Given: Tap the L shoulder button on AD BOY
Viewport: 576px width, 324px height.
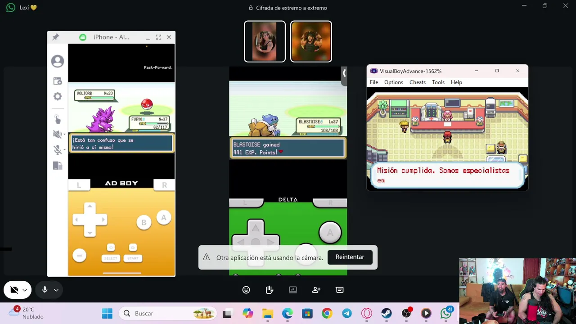Looking at the screenshot, I should click(79, 184).
